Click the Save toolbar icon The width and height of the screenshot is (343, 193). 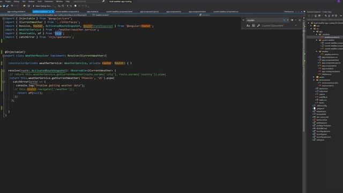[4, 6]
